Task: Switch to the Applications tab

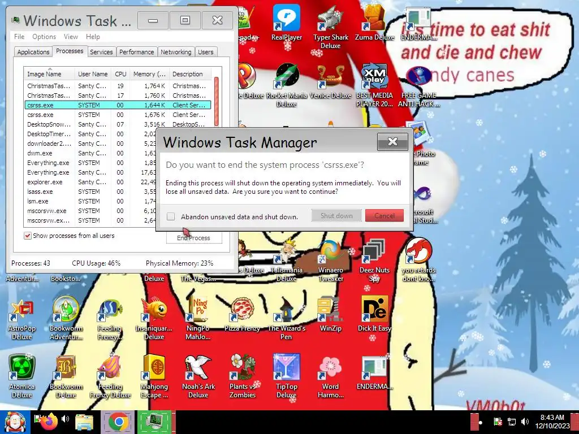Action: point(33,52)
